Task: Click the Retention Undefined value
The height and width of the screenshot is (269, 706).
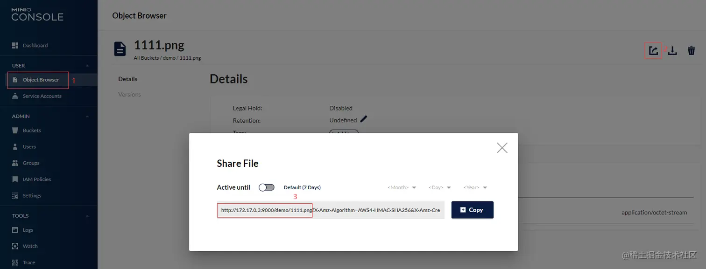Action: (x=343, y=120)
